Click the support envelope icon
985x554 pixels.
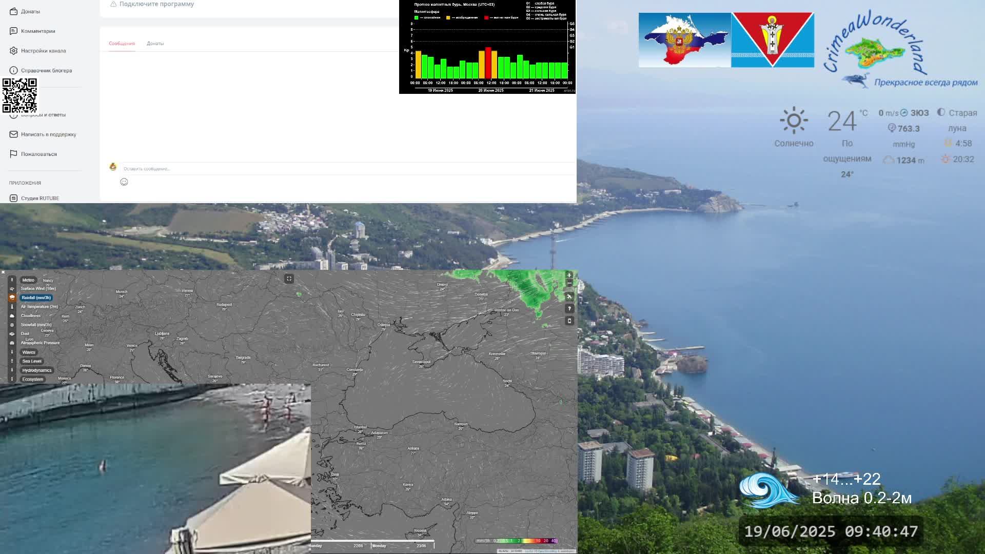(13, 134)
